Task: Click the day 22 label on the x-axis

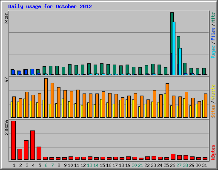Action: click(x=147, y=165)
